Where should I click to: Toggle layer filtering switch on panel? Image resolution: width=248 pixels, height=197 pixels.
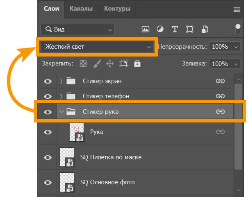(x=238, y=29)
